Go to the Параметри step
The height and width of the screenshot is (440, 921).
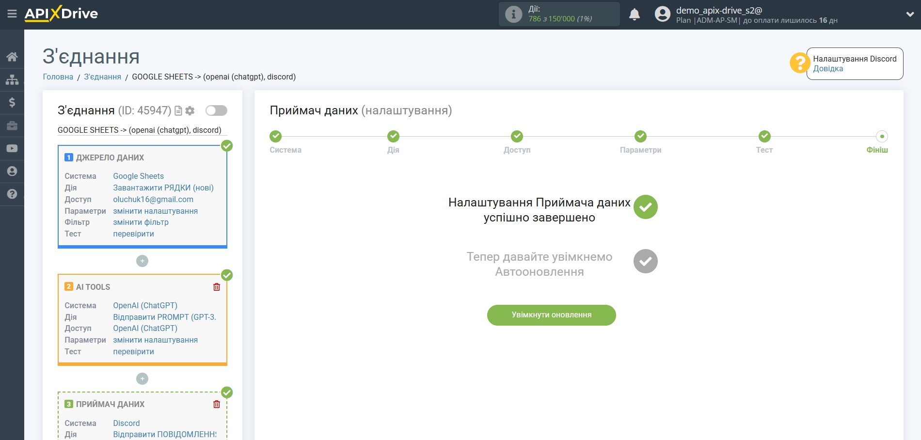pyautogui.click(x=640, y=136)
